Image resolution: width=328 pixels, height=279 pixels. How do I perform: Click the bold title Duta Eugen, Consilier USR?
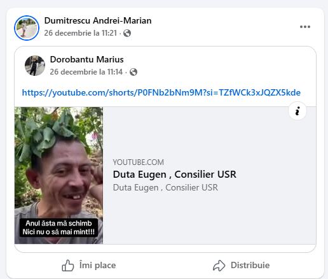click(175, 175)
